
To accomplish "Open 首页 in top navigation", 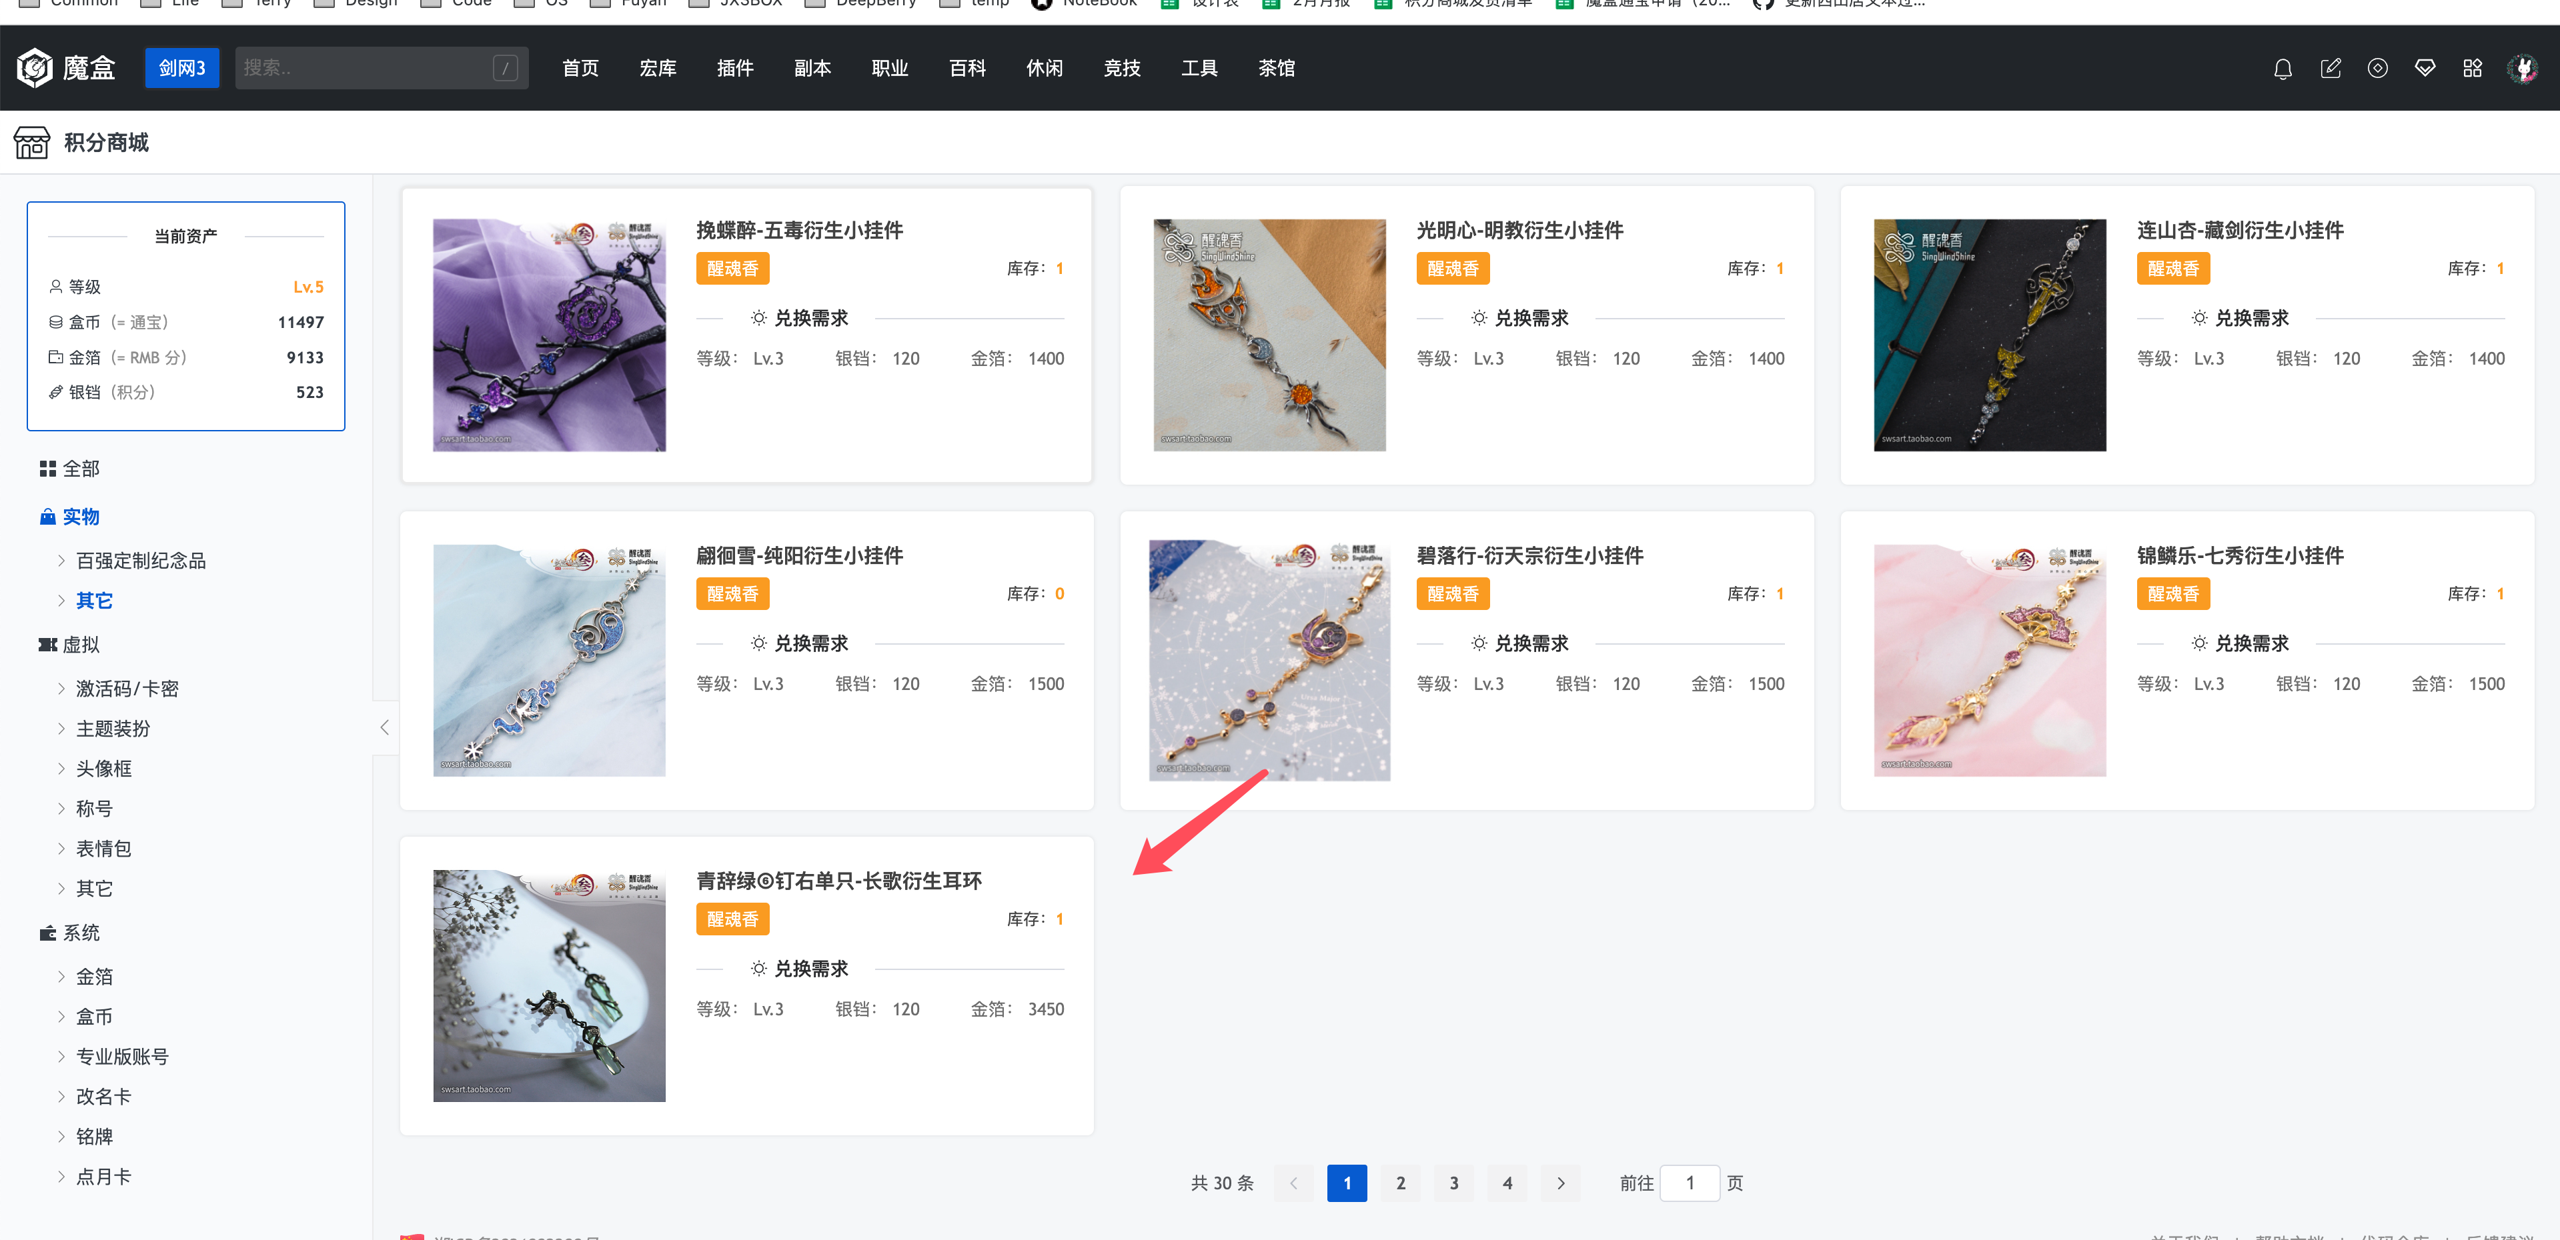I will [580, 67].
